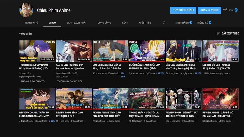Open the THỐNG KÊ link

(202, 23)
